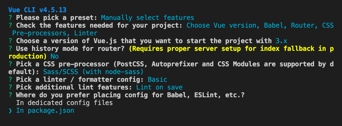Image resolution: width=342 pixels, height=126 pixels.
Task: Click the question mark before 'Choose a version of Vue.js'
Action: (x=10, y=41)
